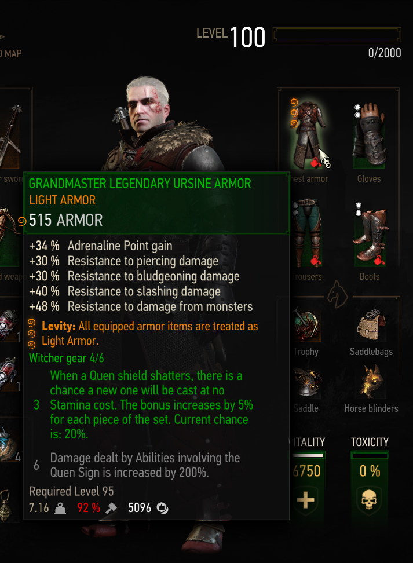Screen dimensions: 413x563
Task: Click the armor durability hammer icon
Action: point(111,508)
